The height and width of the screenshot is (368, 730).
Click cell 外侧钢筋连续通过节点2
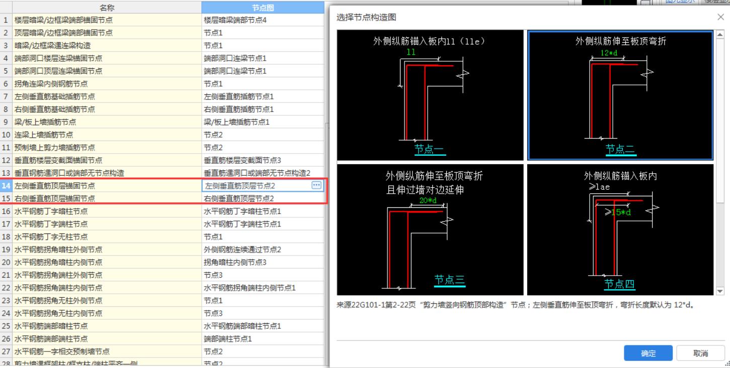(263, 250)
